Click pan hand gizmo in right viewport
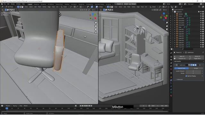The width and height of the screenshot is (205, 115). pyautogui.click(x=167, y=26)
